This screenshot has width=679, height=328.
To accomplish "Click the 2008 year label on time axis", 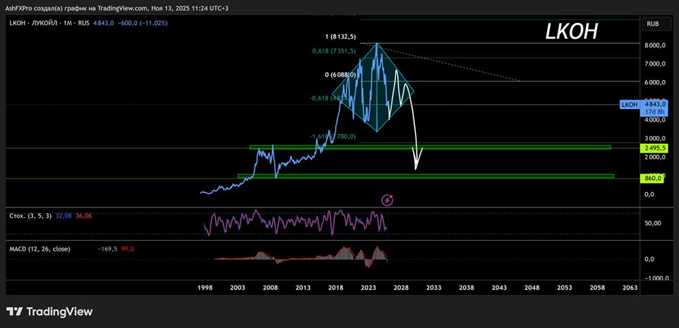I will [270, 288].
